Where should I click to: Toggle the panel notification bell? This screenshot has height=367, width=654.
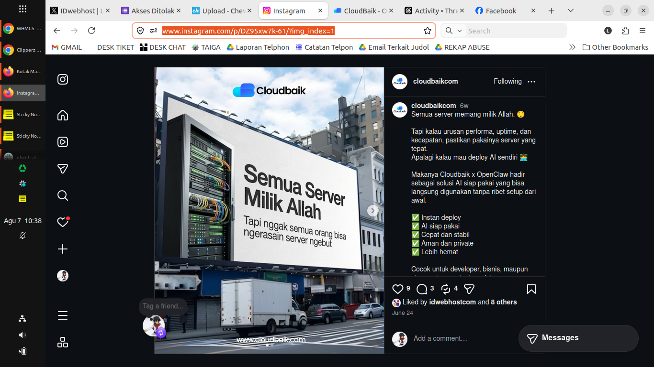click(23, 236)
